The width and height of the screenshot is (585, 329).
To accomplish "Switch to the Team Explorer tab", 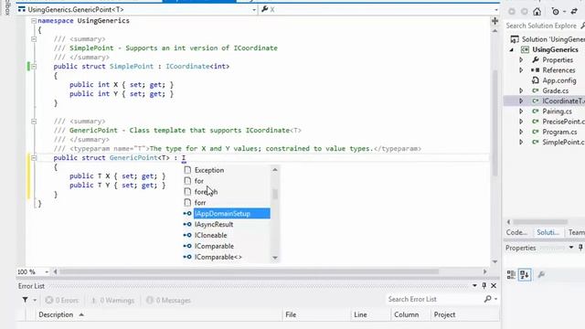I will [x=577, y=232].
